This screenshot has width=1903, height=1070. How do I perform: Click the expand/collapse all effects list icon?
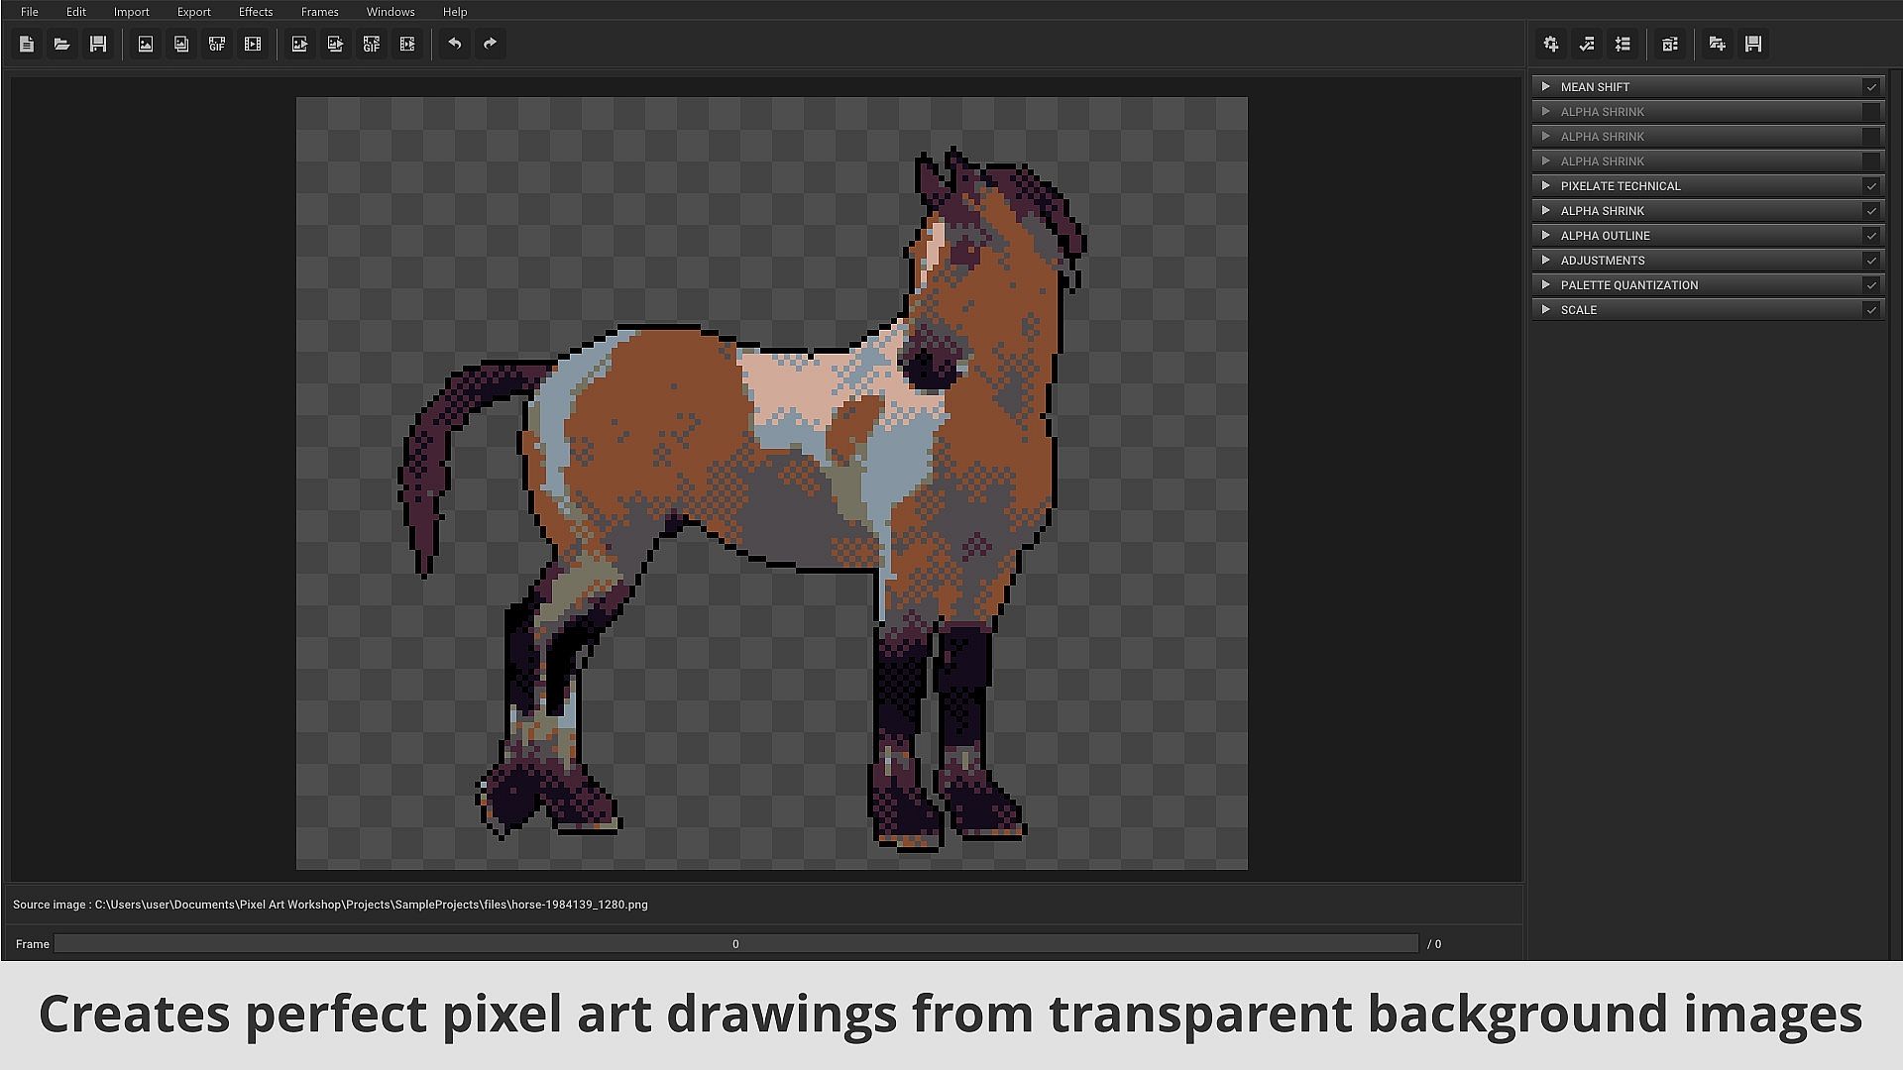[1623, 44]
